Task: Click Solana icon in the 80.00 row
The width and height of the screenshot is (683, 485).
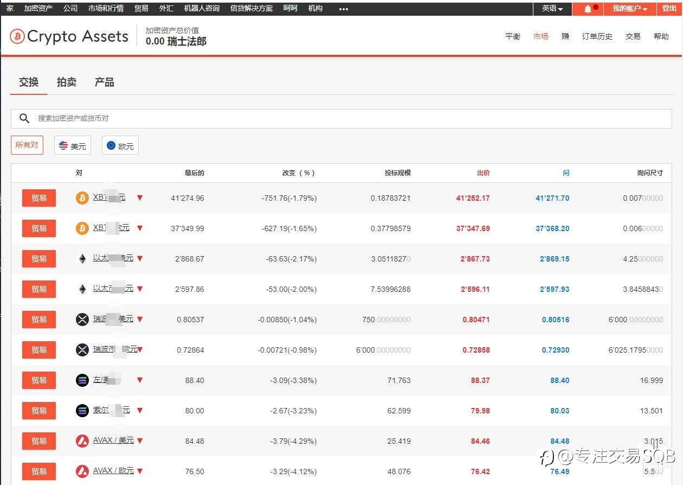Action: pyautogui.click(x=82, y=411)
